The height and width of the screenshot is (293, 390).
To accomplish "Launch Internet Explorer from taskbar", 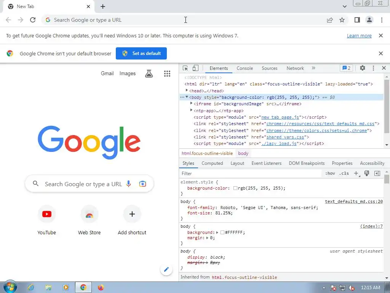I will tap(31, 288).
